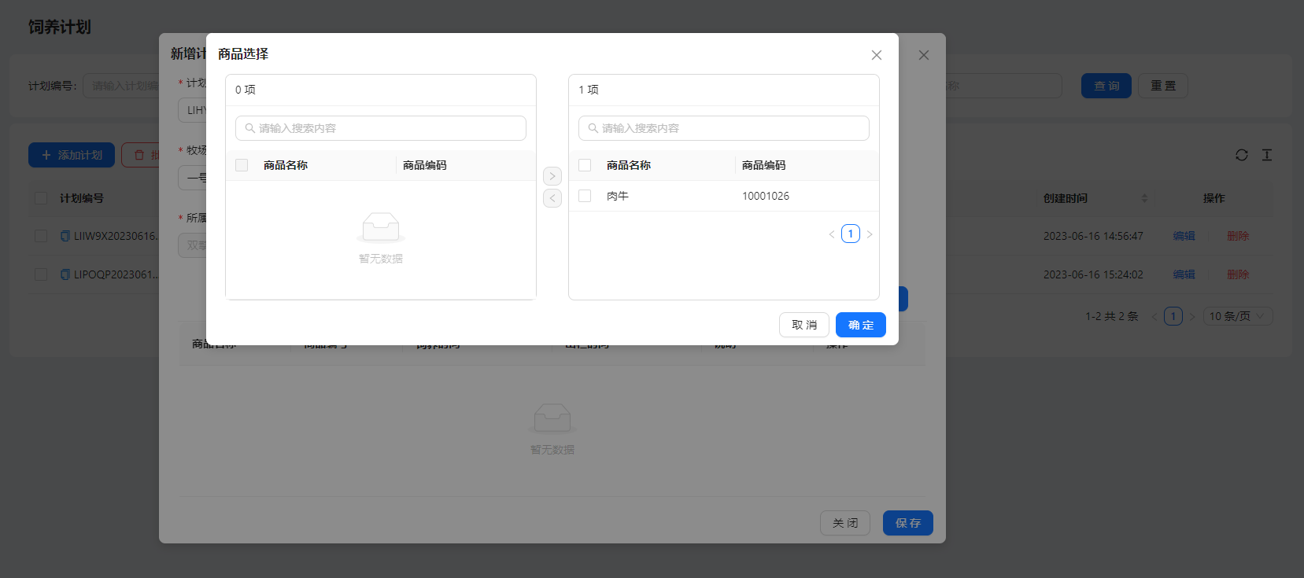Click timestamp 2023-06-16 15:24:02
This screenshot has width=1304, height=578.
(x=1093, y=274)
